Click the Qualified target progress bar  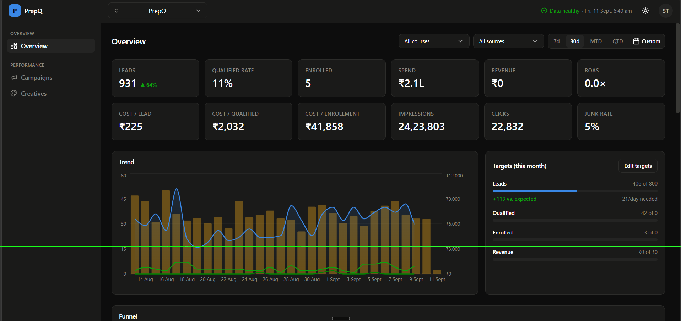tap(575, 220)
